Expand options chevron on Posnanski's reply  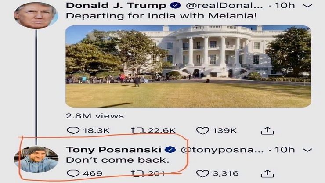pos(307,150)
